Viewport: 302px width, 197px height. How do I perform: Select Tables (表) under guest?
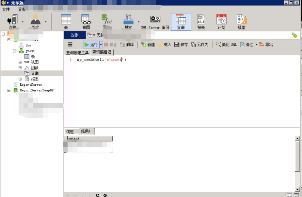click(x=33, y=57)
